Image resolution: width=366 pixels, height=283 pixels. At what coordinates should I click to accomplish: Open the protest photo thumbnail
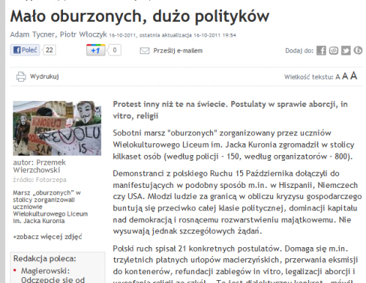pyautogui.click(x=57, y=128)
